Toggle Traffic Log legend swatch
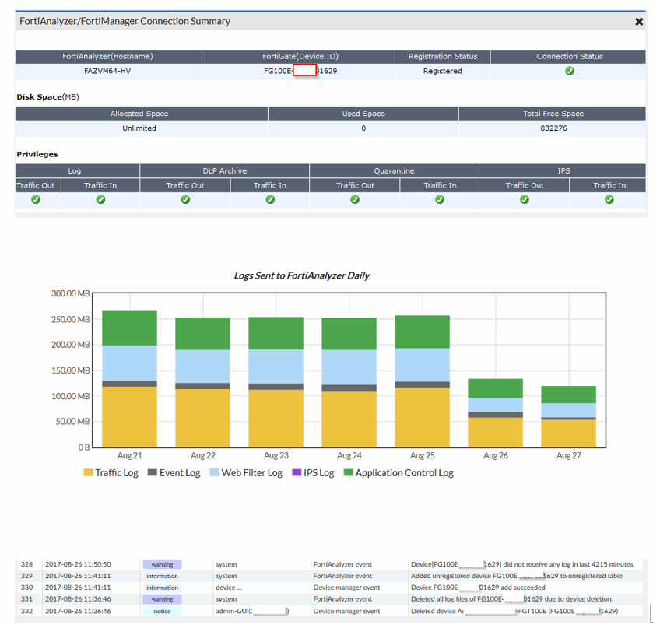653x628 pixels. coord(89,473)
